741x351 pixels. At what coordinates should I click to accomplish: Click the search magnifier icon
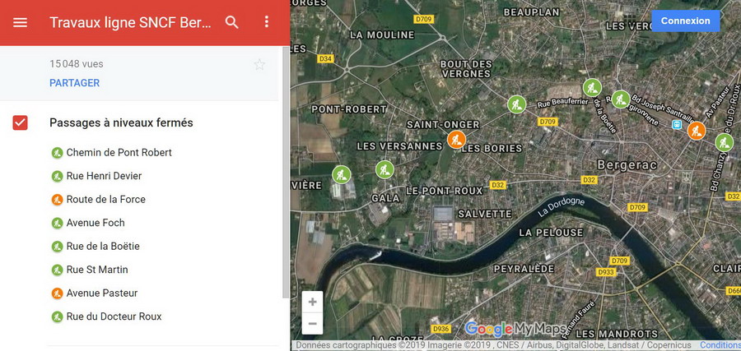[x=232, y=22]
